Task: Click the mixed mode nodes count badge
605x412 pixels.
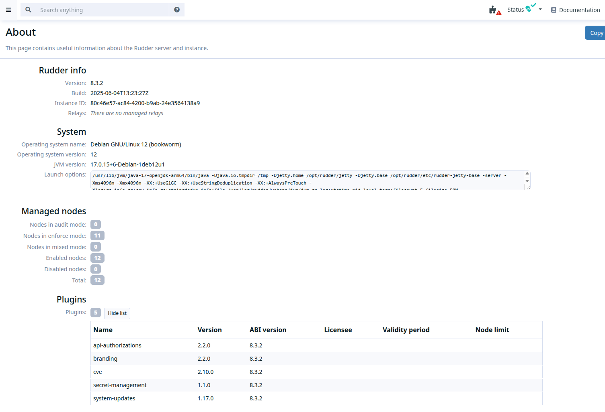Action: click(96, 247)
